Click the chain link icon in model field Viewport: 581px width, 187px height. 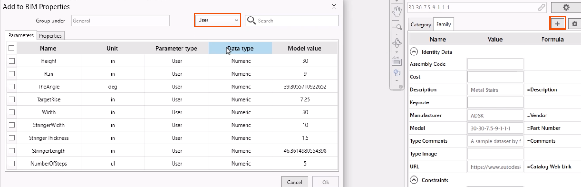(x=542, y=8)
